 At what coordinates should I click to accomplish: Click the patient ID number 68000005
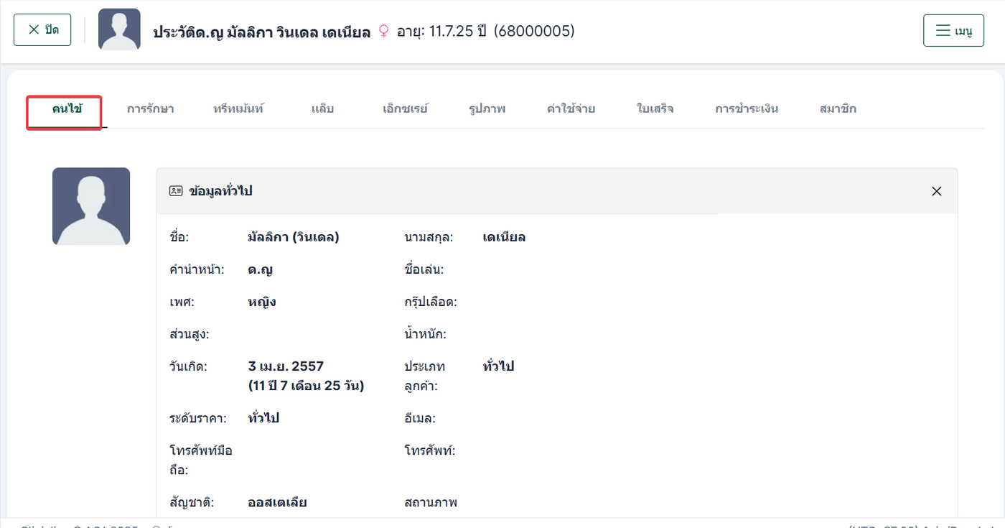point(534,31)
